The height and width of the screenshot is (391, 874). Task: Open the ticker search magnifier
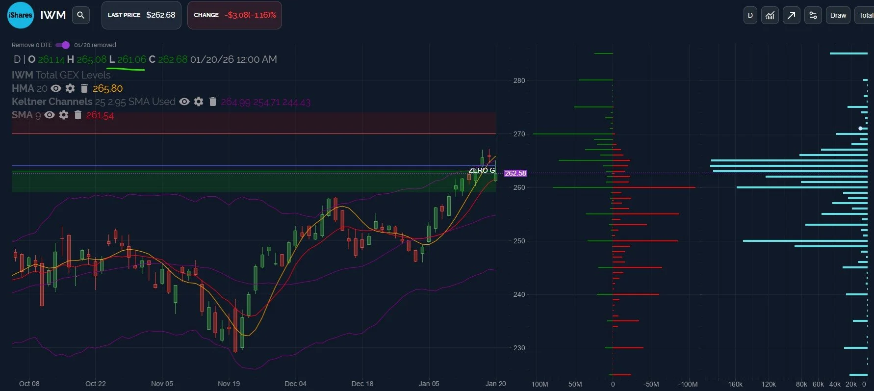(81, 15)
